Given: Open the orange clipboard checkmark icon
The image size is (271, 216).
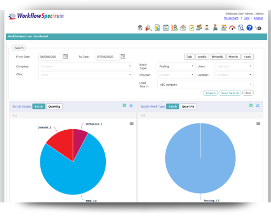Looking at the screenshot, I should click(192, 28).
